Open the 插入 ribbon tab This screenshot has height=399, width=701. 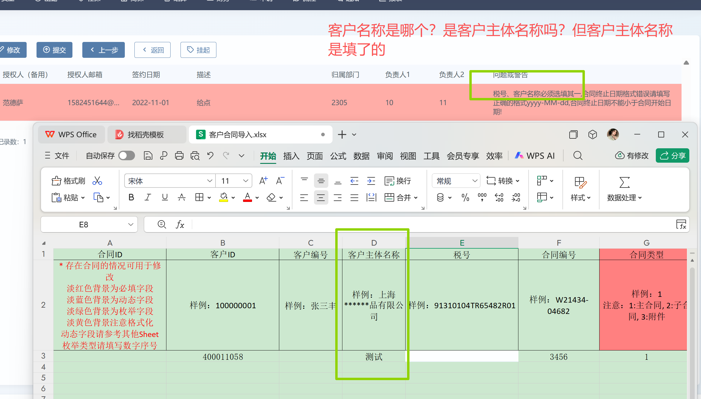(x=291, y=156)
